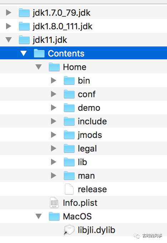This screenshot has height=243, width=167.
Task: Collapse the selected Contents folder triangle
Action: pos(24,54)
